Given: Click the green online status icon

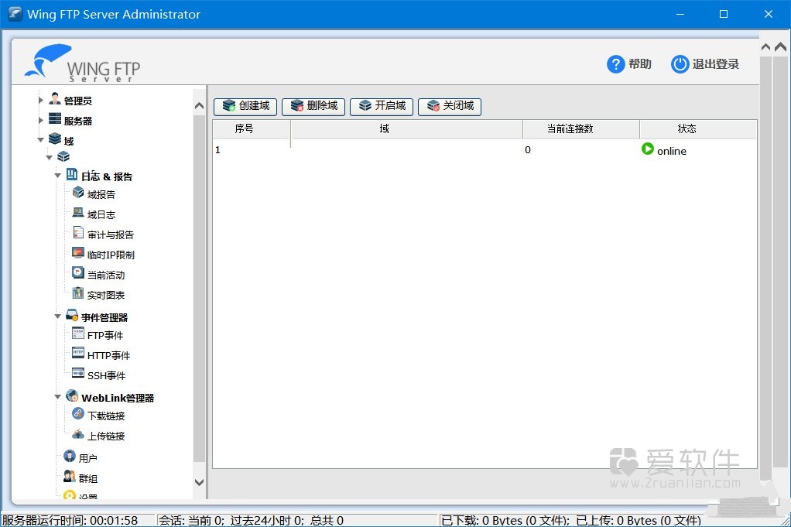Looking at the screenshot, I should (648, 149).
